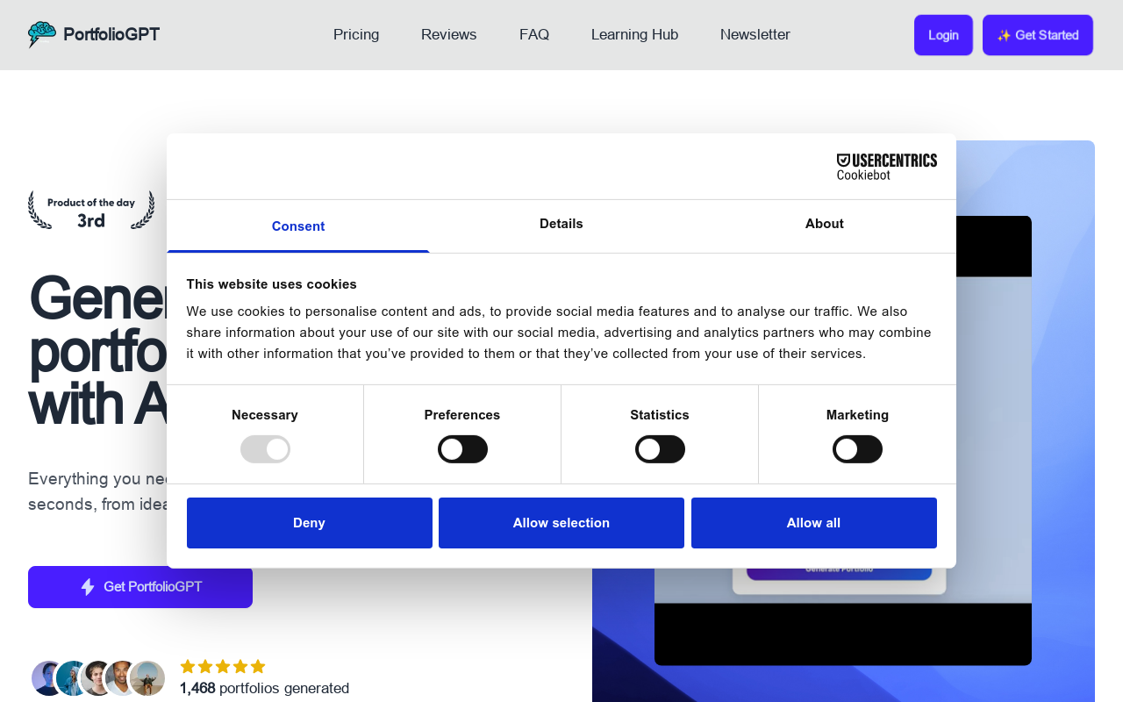Open the Newsletter nav link
1123x702 pixels.
[755, 34]
